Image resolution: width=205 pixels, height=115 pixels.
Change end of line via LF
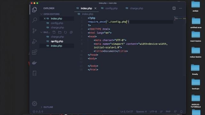(161, 111)
